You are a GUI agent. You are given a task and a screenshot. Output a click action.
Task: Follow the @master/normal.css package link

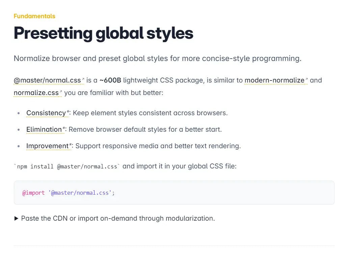click(x=47, y=80)
